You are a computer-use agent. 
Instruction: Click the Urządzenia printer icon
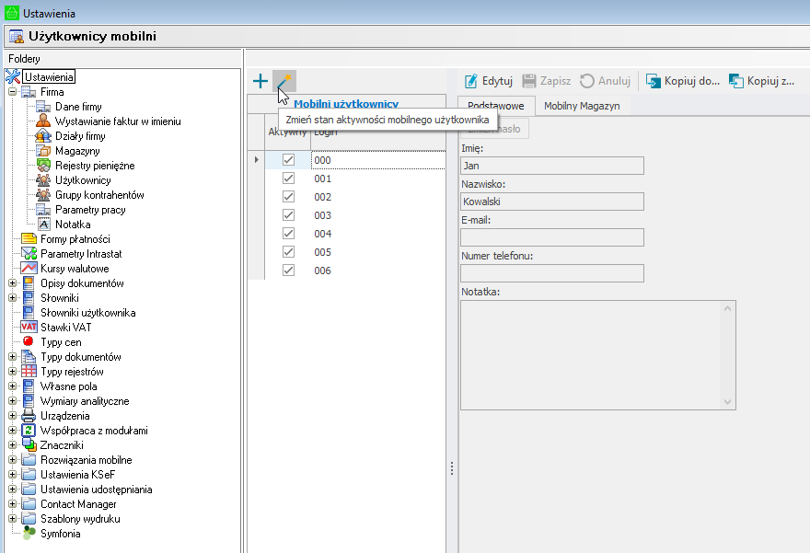(x=29, y=416)
